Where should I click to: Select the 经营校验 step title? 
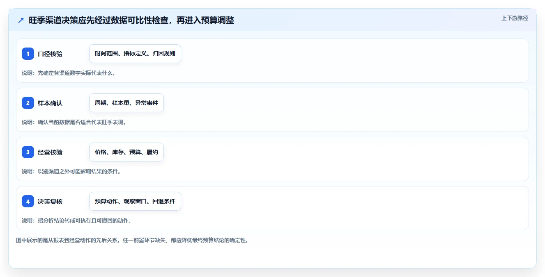click(x=50, y=152)
